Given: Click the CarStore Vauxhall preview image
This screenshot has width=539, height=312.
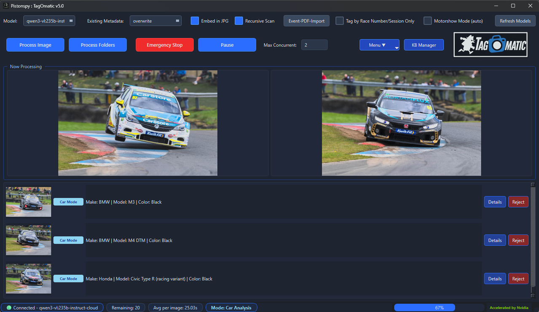Looking at the screenshot, I should click(138, 123).
